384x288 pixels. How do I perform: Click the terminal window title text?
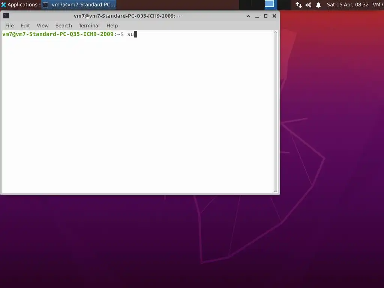(x=127, y=16)
